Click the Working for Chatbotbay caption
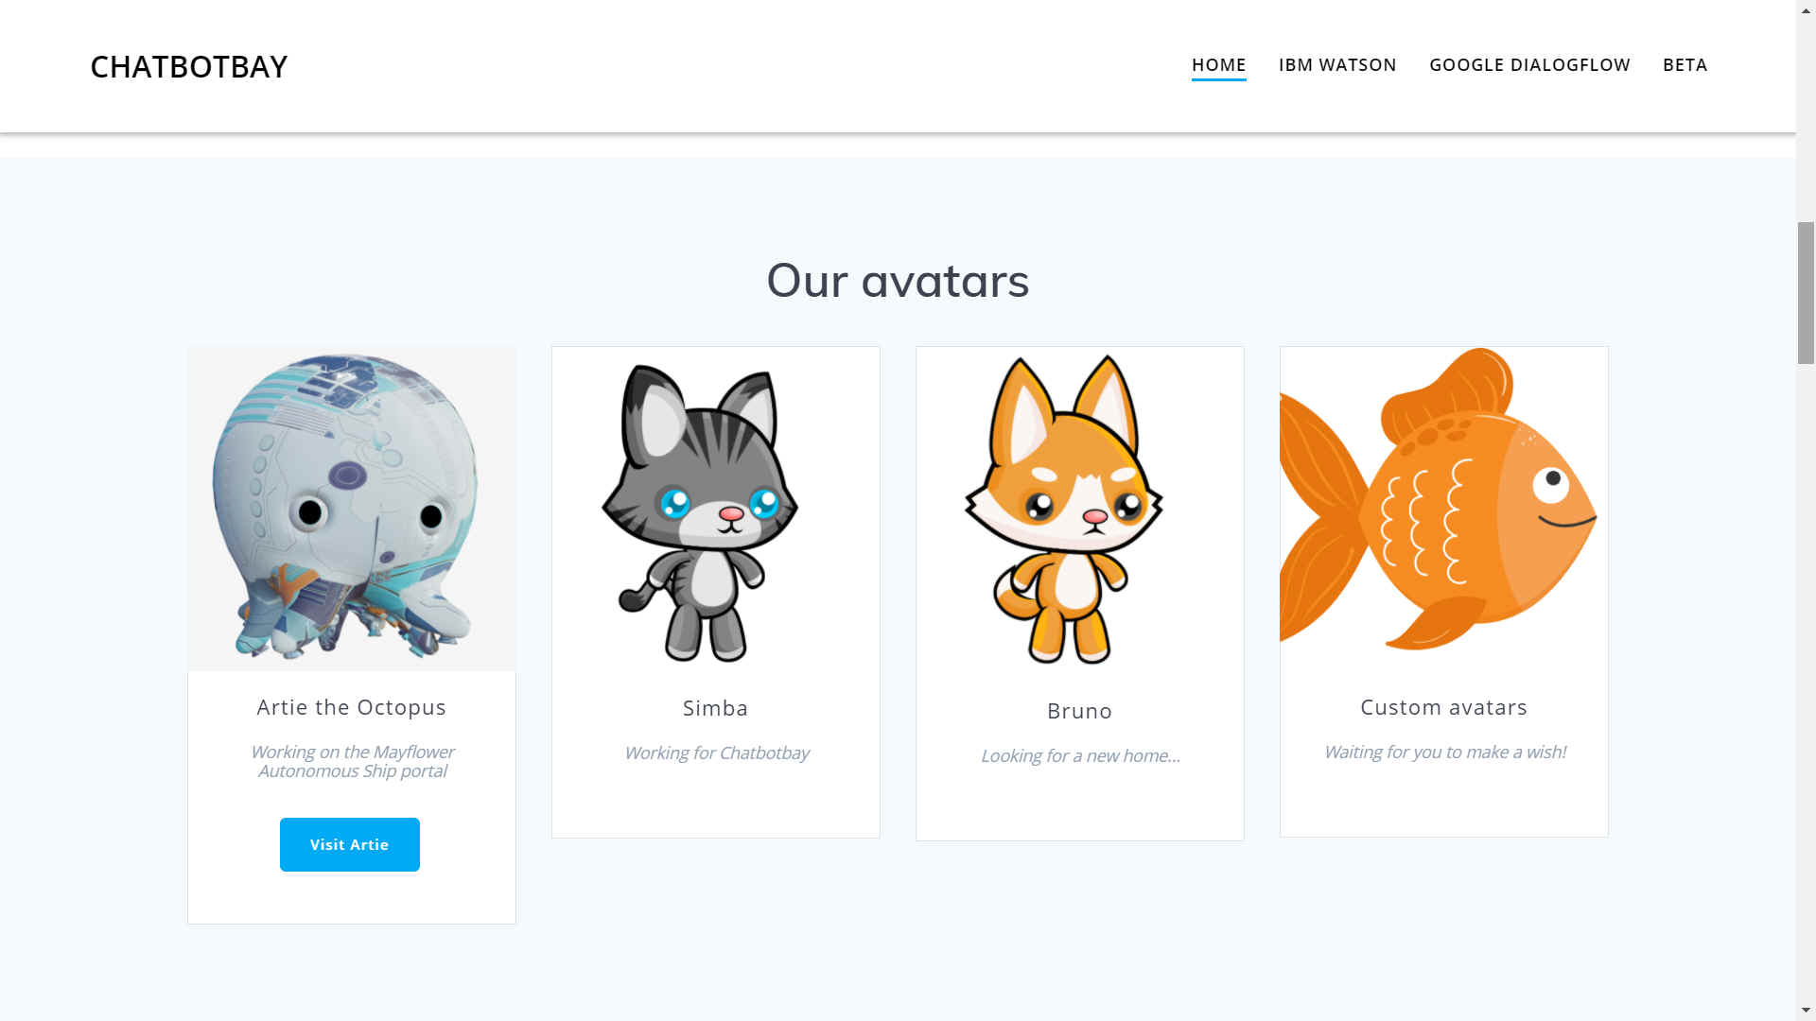This screenshot has width=1816, height=1021. point(716,753)
